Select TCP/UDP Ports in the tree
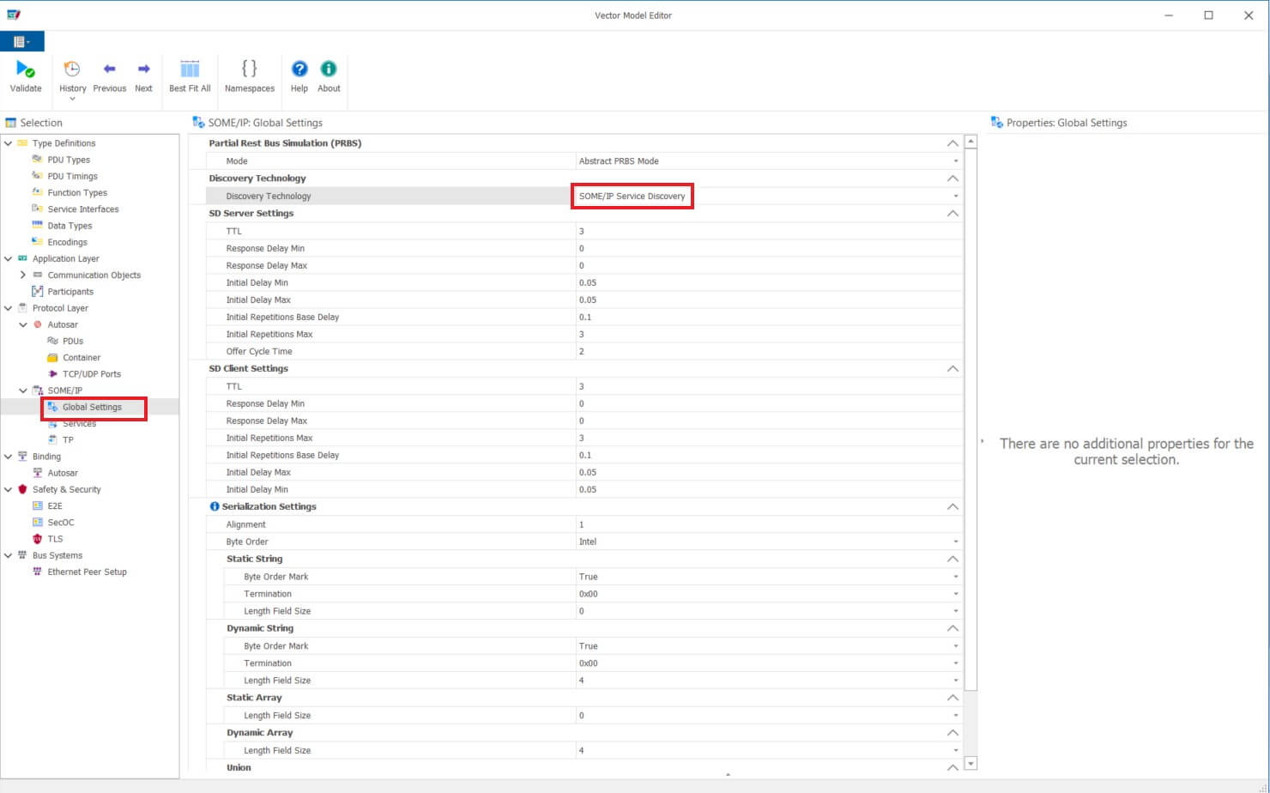Viewport: 1270px width, 793px height. pyautogui.click(x=92, y=374)
